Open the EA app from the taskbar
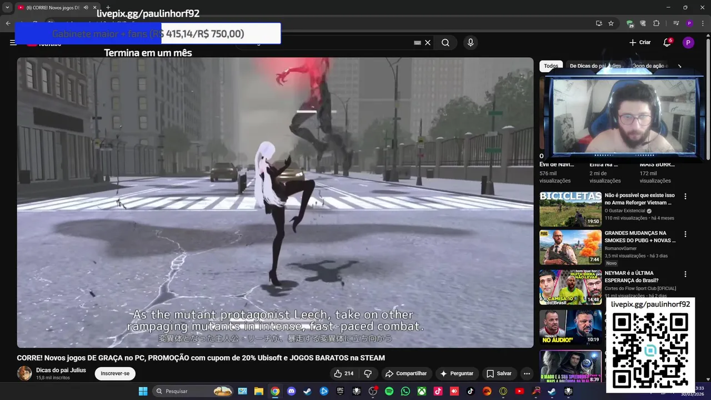Screen dimensions: 711x400 point(487,391)
